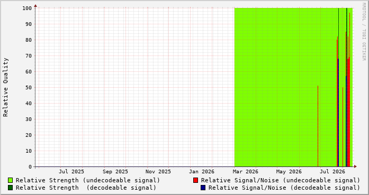
Task: Click the Relative Strength (undecodeable signal) legend label
Action: (x=88, y=180)
